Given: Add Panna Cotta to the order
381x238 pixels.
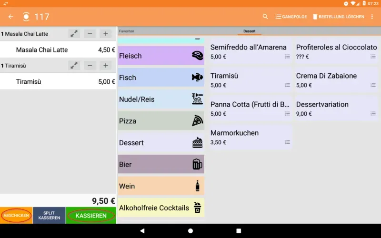Looking at the screenshot, I should [x=251, y=109].
